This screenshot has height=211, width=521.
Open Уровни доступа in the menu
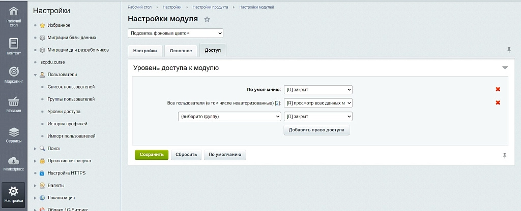tap(64, 112)
